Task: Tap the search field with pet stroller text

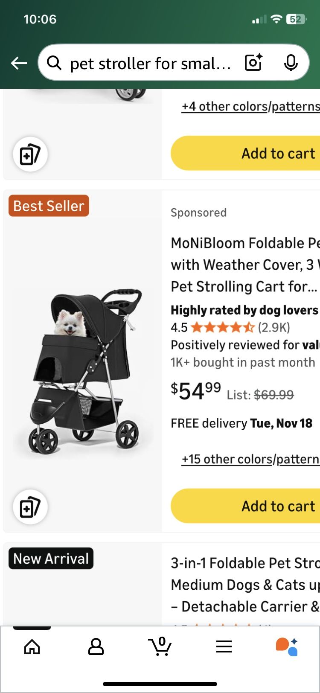Action: coord(149,62)
